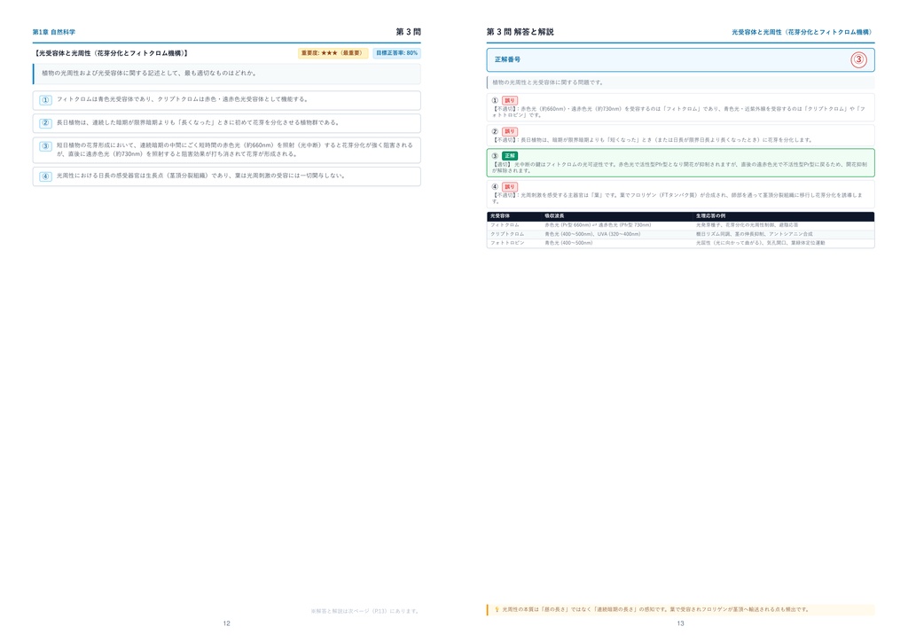Screen dimensions: 908x642
Task: Click the cell 赤色光 (Pr型 660nm) ⇄ 遠赤色光 (Pfr型 730nm)
Action: click(598, 224)
